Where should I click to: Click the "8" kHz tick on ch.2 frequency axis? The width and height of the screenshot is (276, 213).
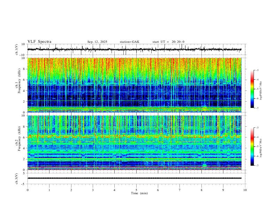tap(24, 127)
